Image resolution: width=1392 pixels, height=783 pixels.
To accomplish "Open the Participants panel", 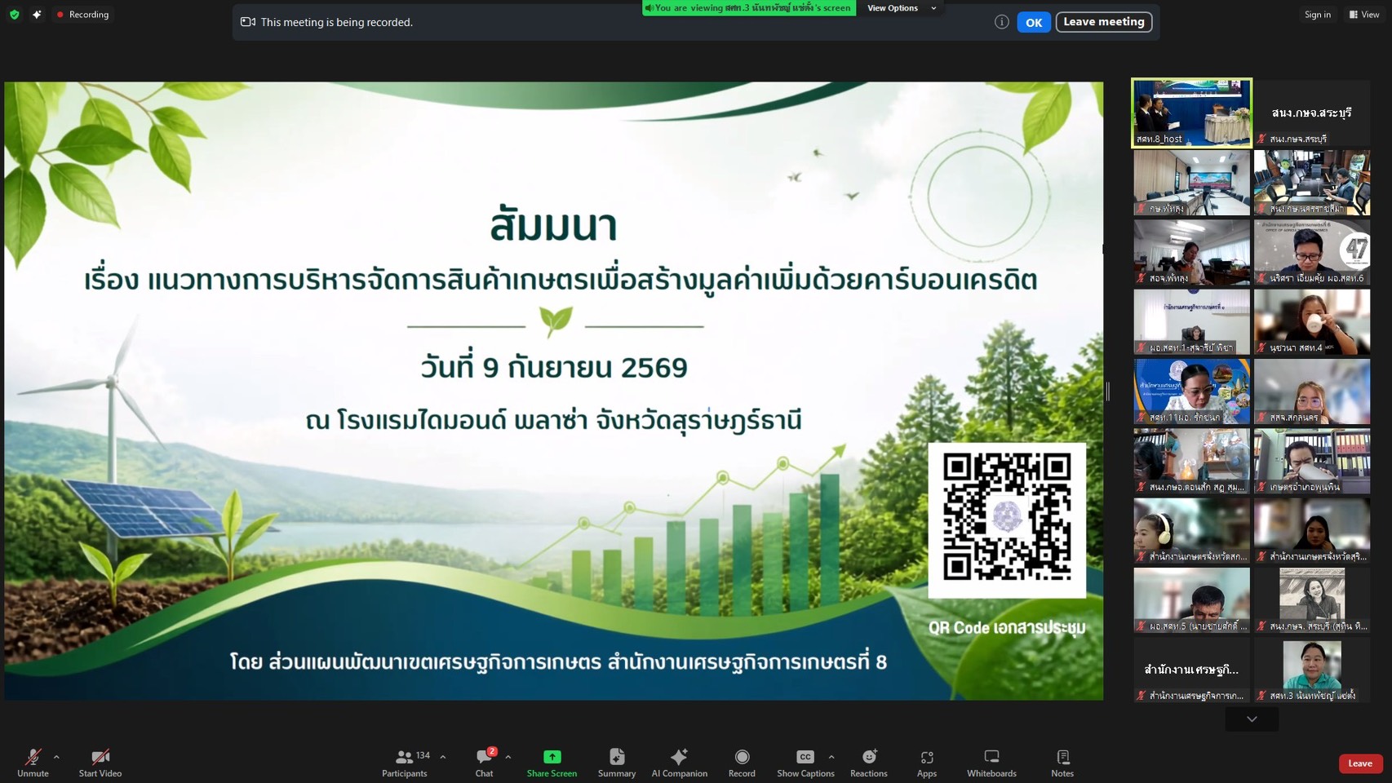I will tap(406, 763).
